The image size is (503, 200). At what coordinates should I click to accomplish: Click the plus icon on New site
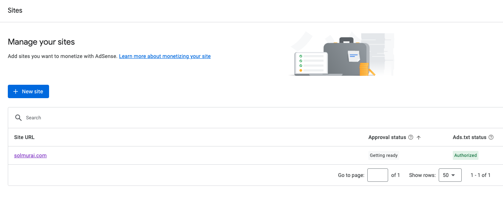16,91
